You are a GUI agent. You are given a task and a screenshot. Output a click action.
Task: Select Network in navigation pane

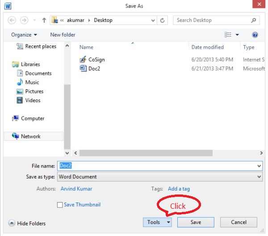31,136
